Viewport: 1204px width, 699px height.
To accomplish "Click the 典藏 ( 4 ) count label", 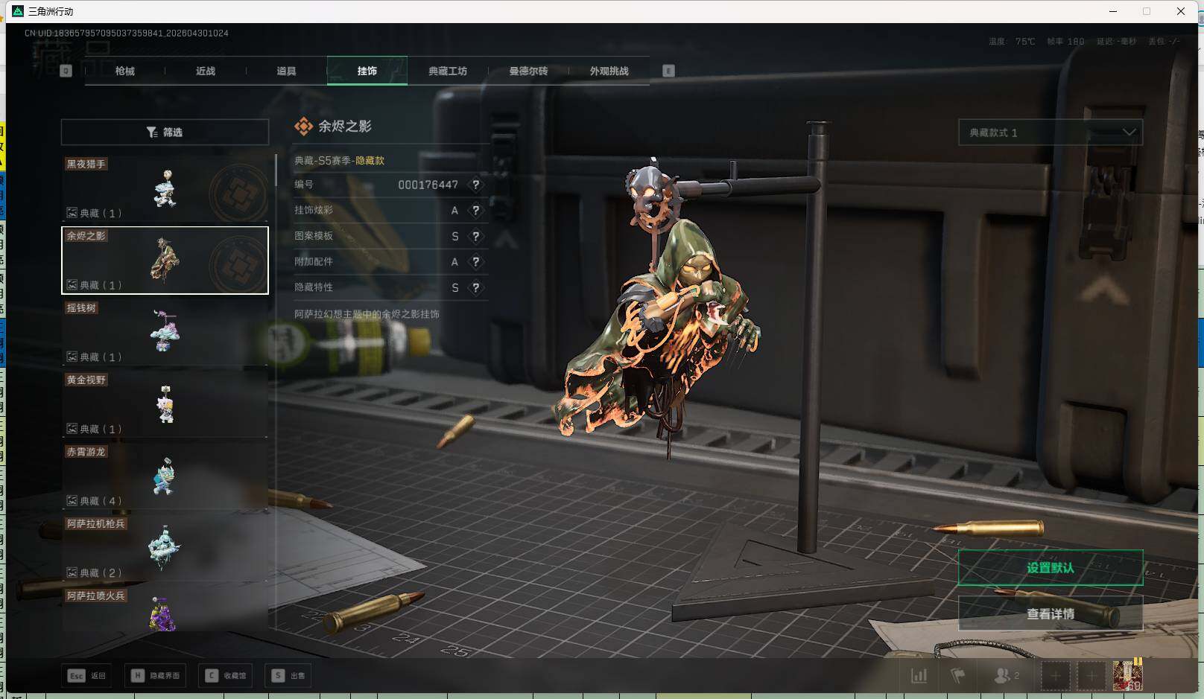I will point(101,501).
